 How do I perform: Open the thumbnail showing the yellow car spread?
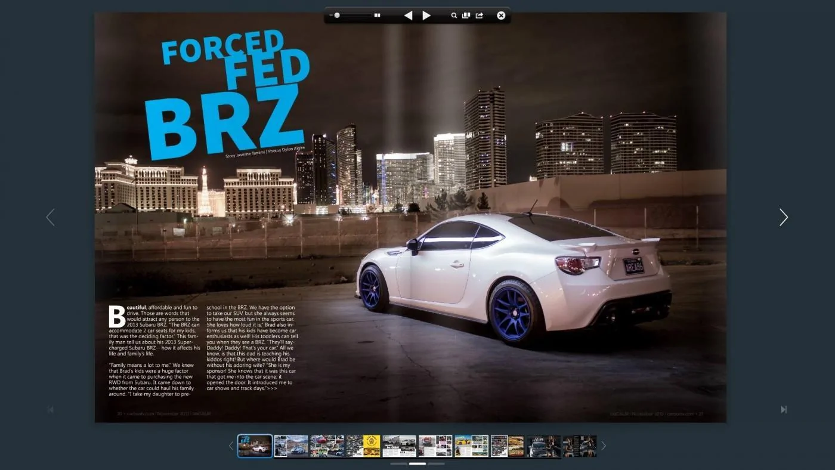[x=471, y=446]
